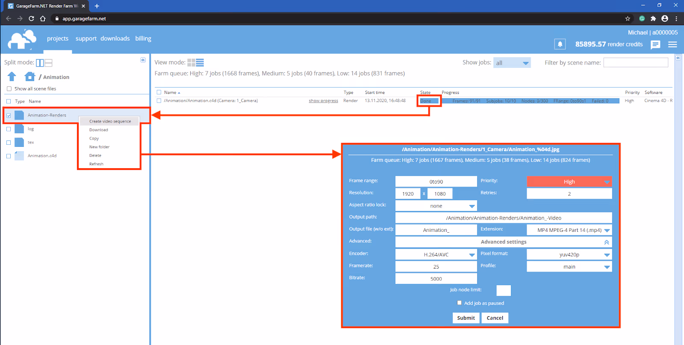Choose Refresh from context menu

[x=96, y=164]
